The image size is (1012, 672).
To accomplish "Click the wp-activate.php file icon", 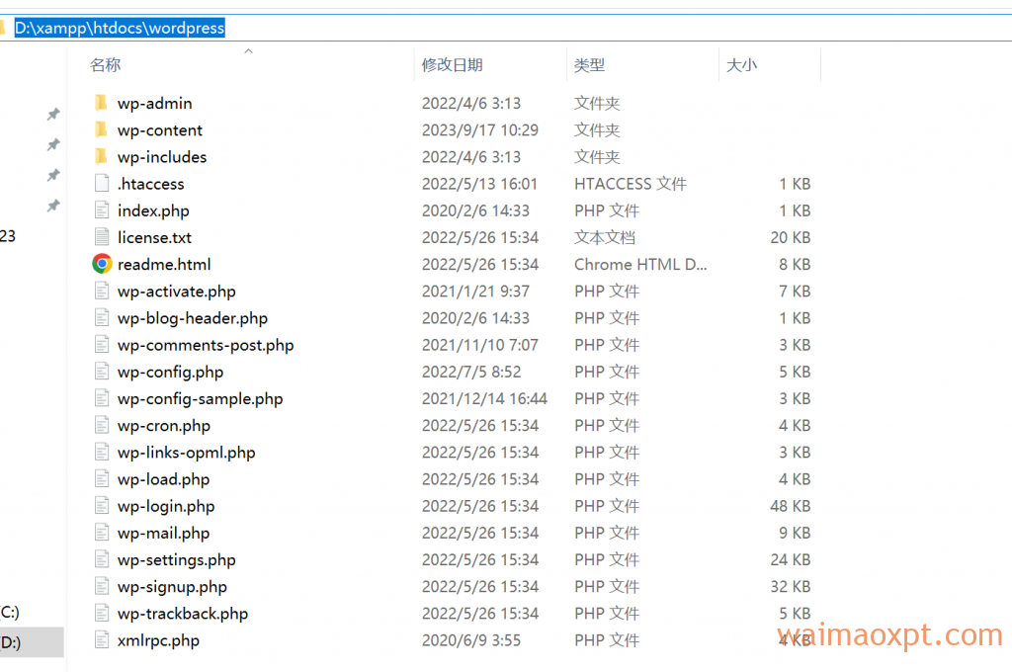I will click(x=102, y=292).
